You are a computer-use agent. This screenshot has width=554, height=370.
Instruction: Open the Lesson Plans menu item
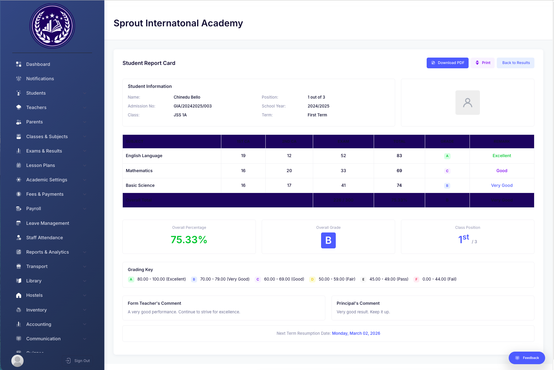coord(40,165)
